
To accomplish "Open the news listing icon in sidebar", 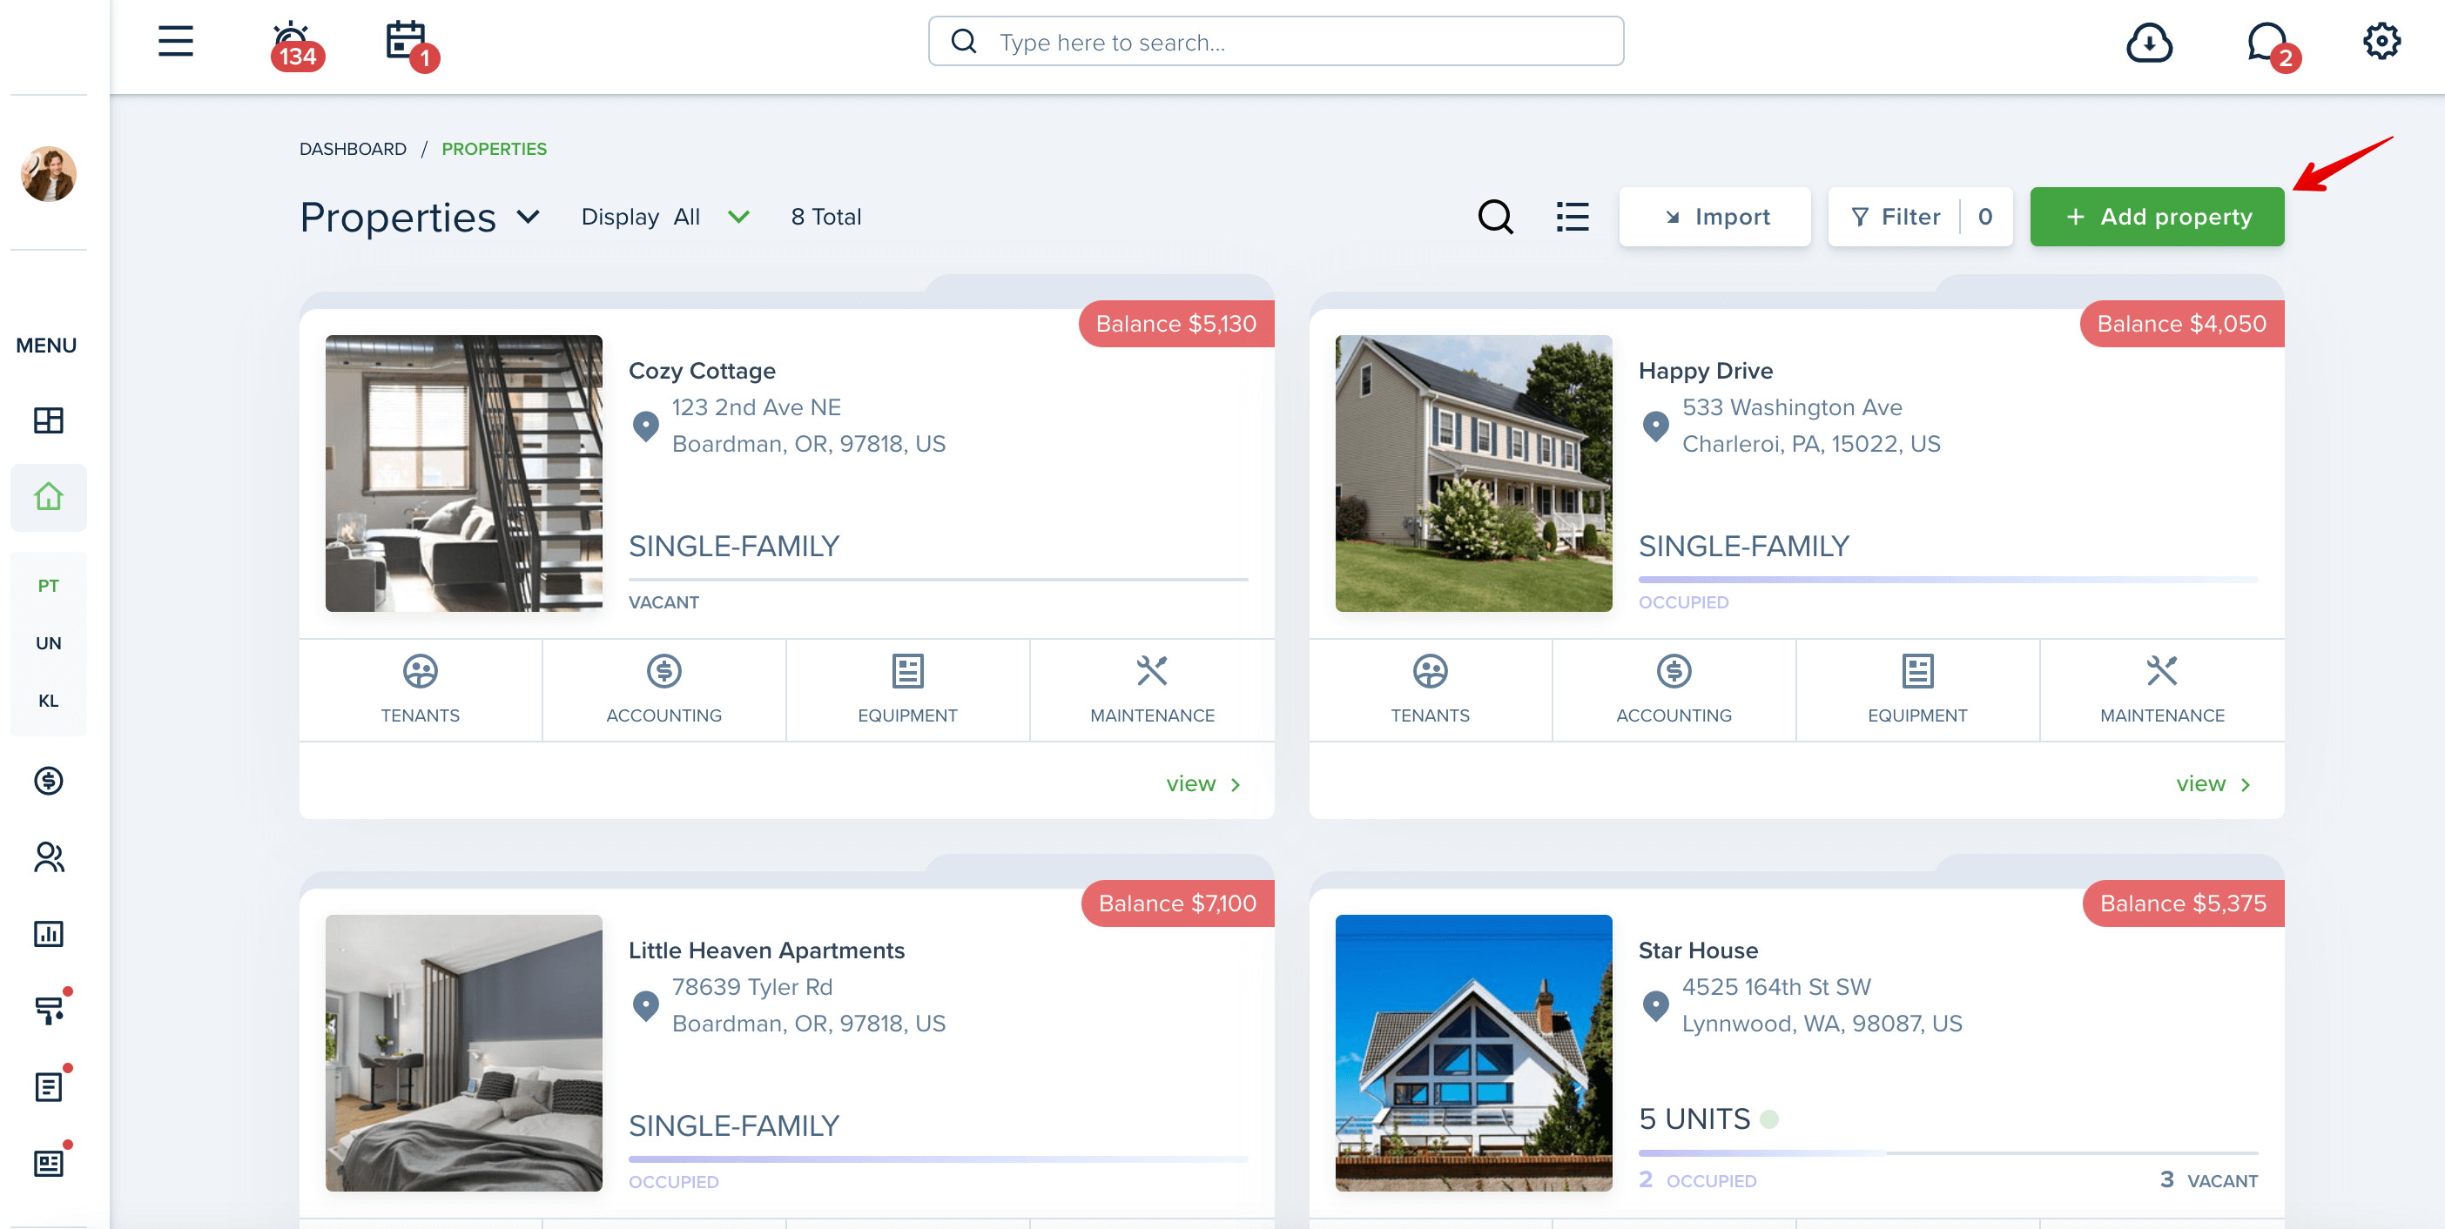I will point(50,1163).
